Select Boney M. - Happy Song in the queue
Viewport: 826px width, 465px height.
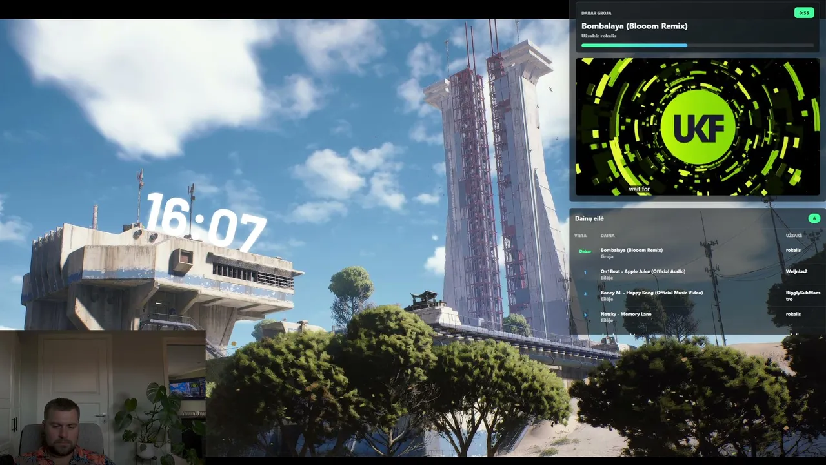pyautogui.click(x=697, y=296)
